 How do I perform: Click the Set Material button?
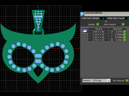pos(119,81)
